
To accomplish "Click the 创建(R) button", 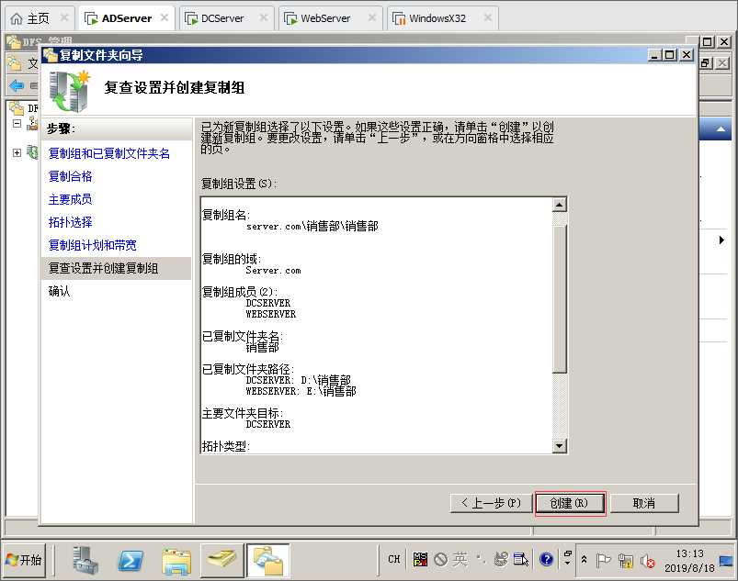I will (570, 503).
